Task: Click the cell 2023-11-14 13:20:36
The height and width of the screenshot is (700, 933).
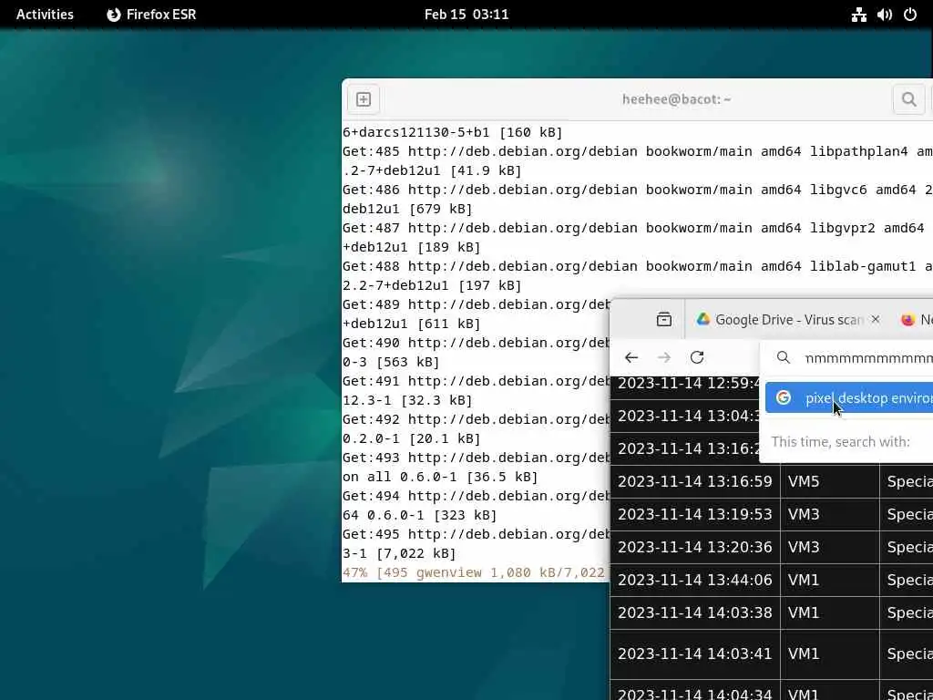Action: pyautogui.click(x=695, y=547)
